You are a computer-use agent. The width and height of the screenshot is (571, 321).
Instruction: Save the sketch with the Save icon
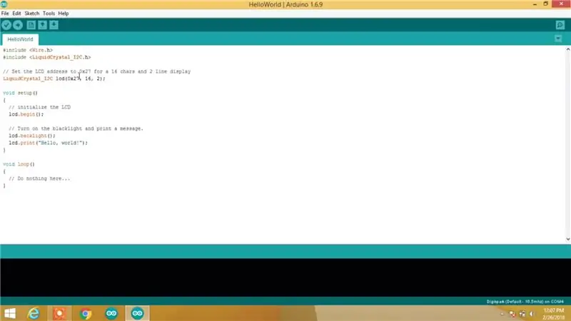coord(54,25)
